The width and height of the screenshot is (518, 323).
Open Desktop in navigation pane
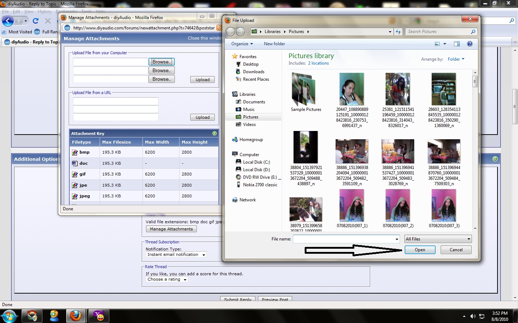coord(251,64)
